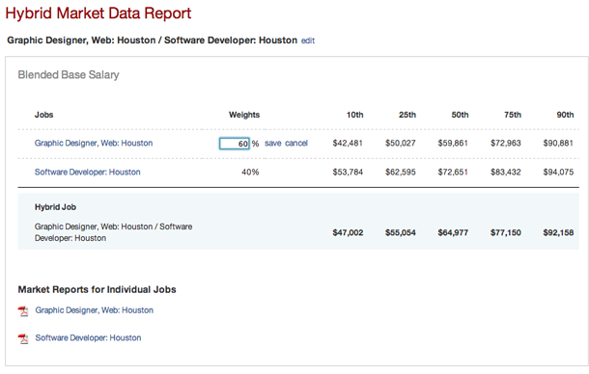Click the Blended Base Salary heading

pos(69,74)
